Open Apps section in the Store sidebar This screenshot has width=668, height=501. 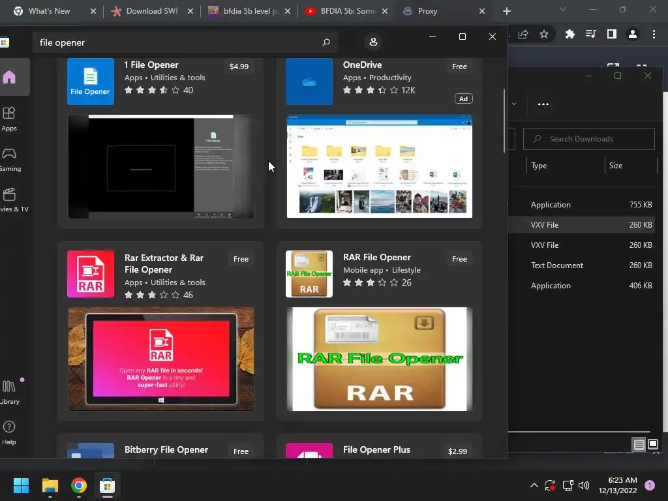[x=9, y=119]
